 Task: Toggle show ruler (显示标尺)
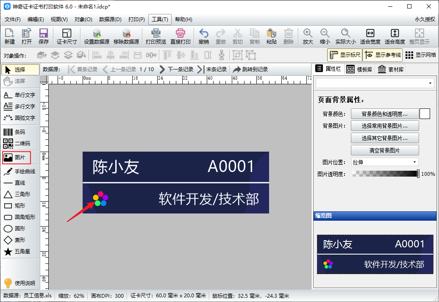[345, 55]
